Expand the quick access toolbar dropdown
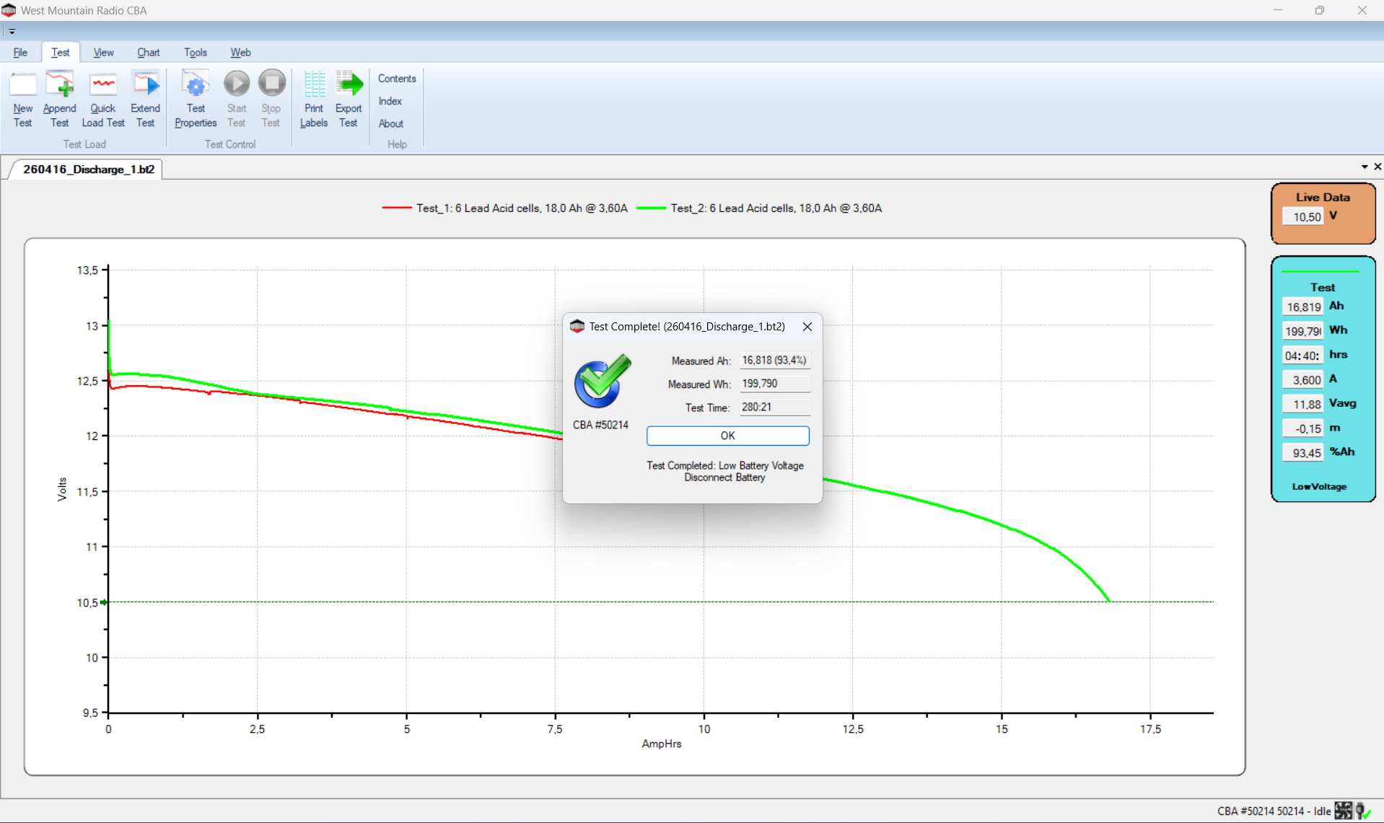The height and width of the screenshot is (823, 1384). point(12,32)
